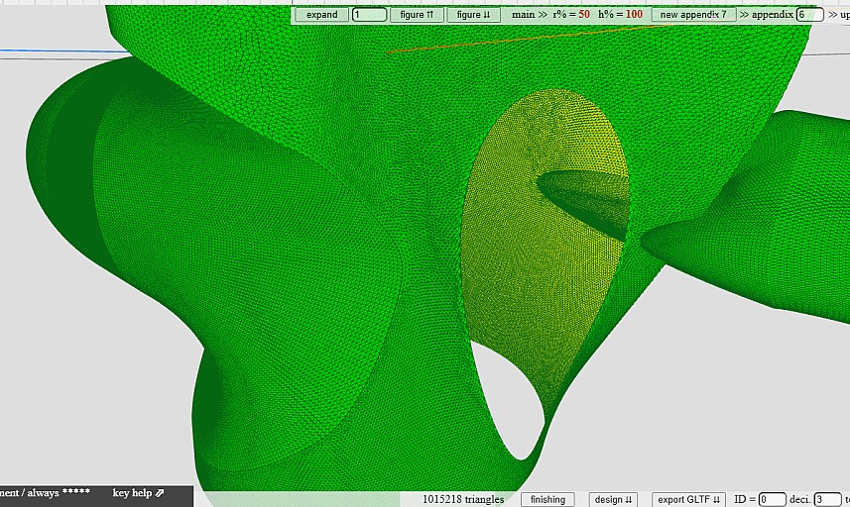Click the ID input field
This screenshot has width=850, height=507.
pos(772,500)
